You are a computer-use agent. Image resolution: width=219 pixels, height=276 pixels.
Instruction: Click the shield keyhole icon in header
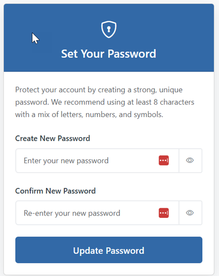pos(109,30)
